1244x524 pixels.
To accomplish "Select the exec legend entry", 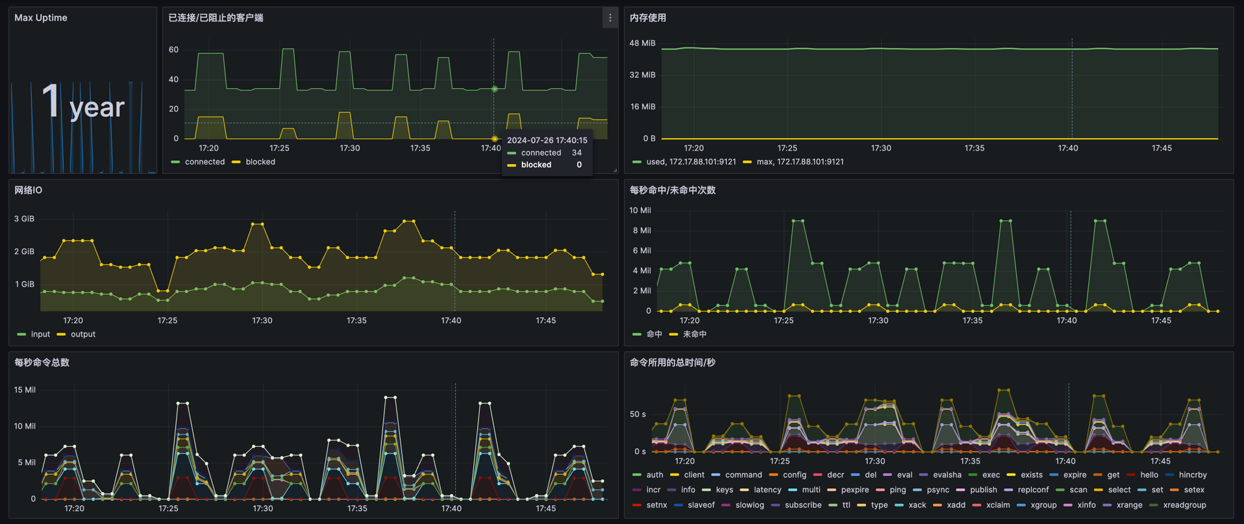I will click(991, 475).
